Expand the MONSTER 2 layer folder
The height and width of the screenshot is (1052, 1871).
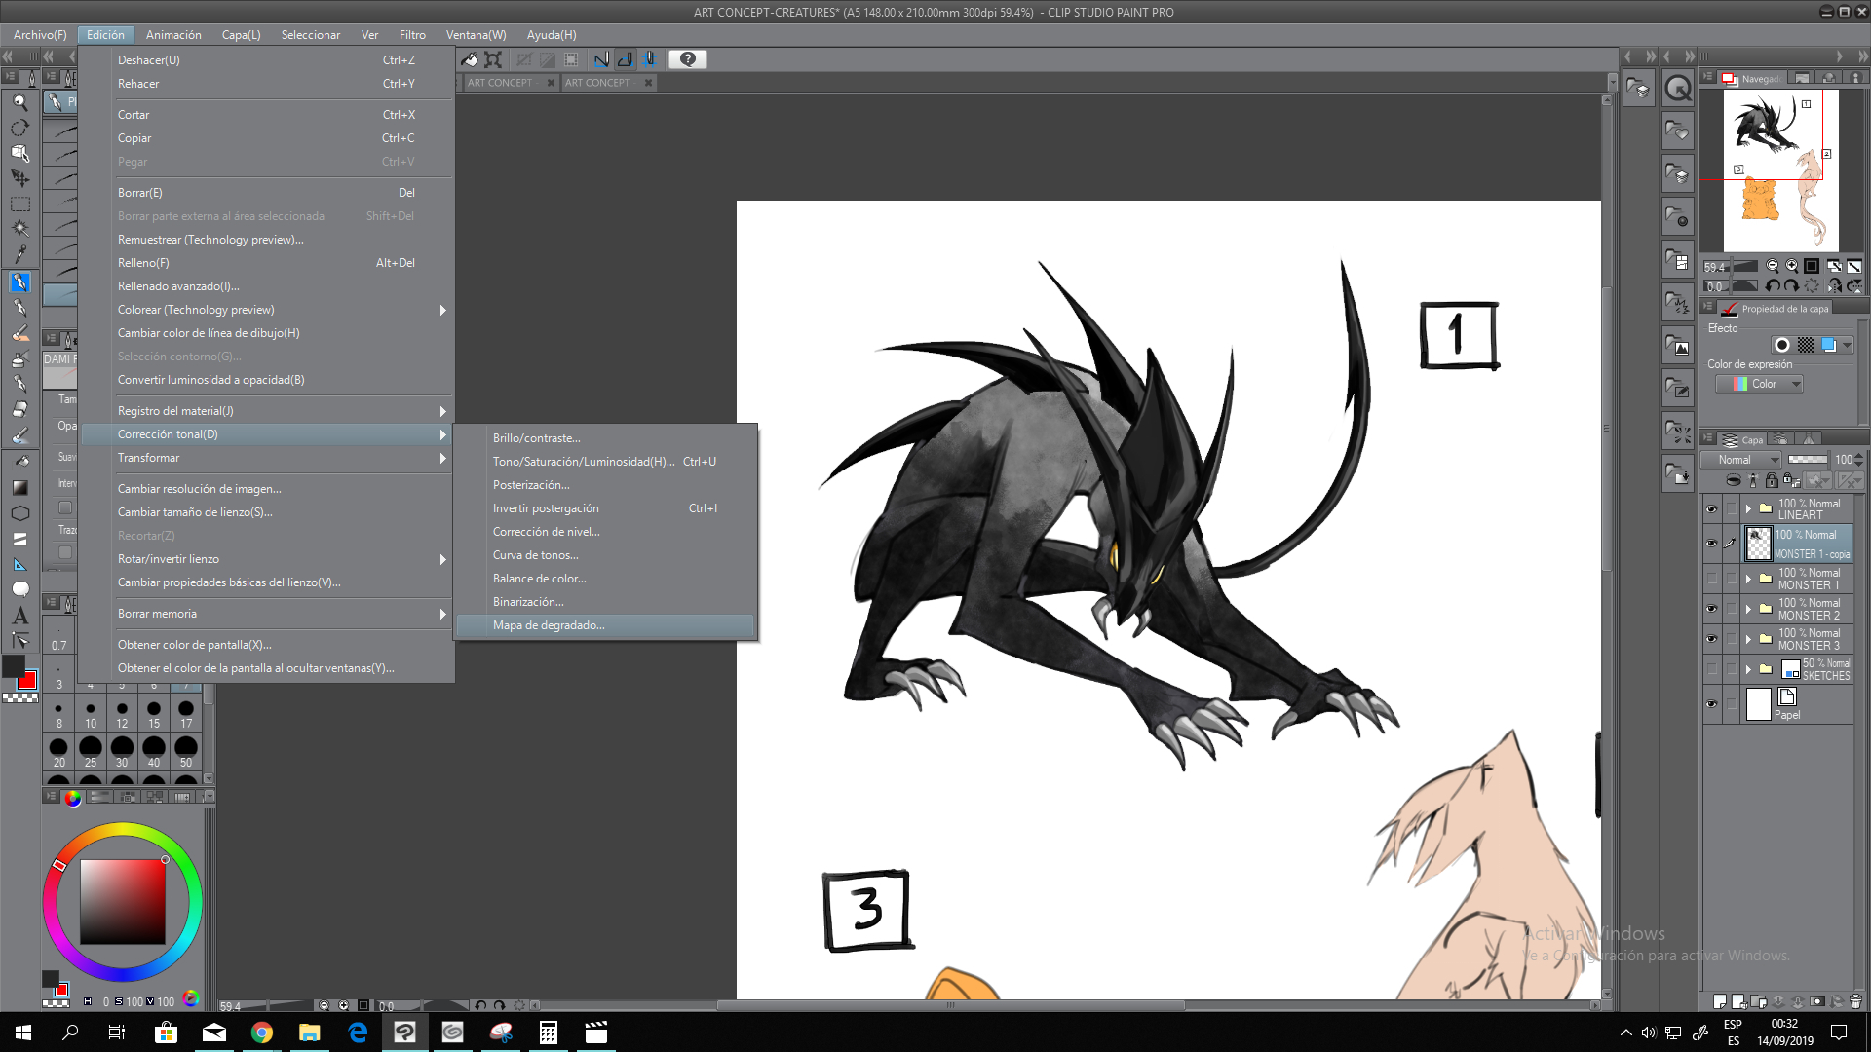click(1748, 609)
